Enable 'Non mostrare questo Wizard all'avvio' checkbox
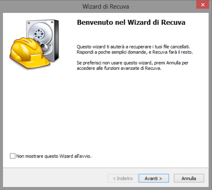The image size is (212, 190). 13,156
